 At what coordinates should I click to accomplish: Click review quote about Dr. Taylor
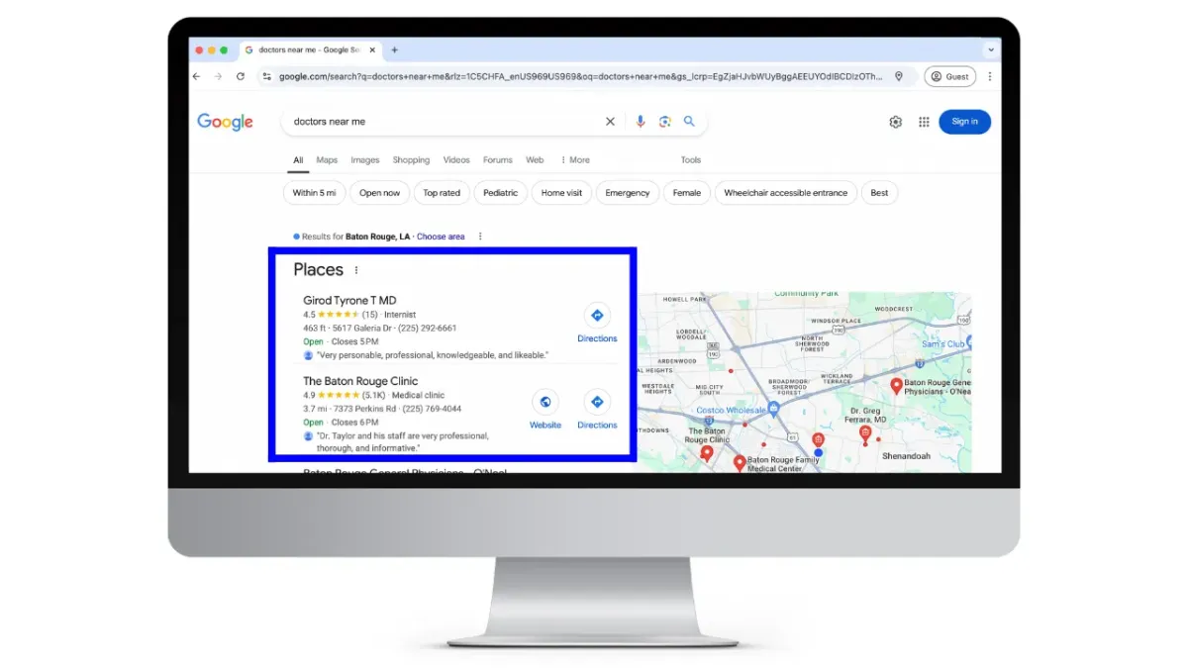[403, 441]
